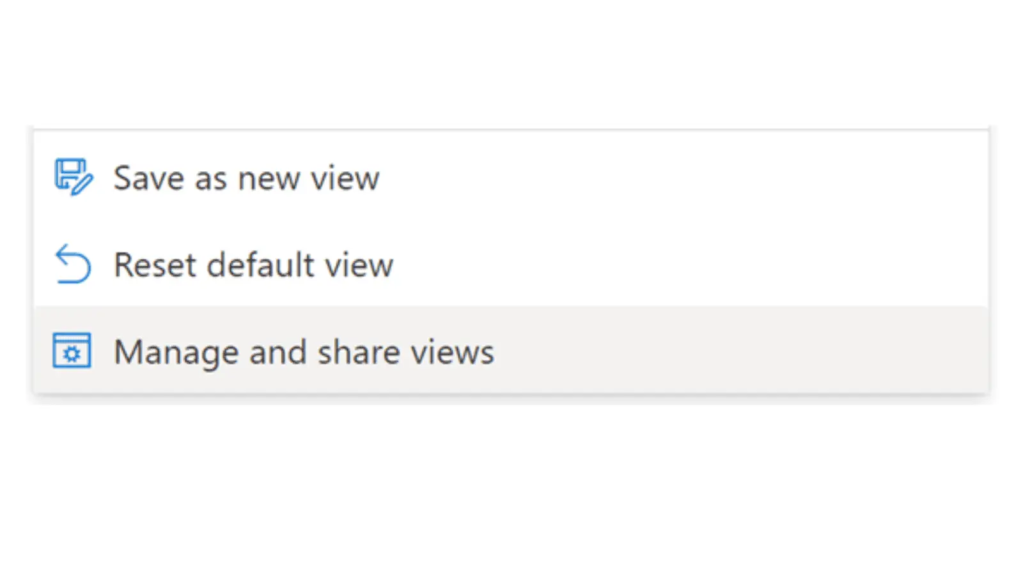Viewport: 1023px width, 575px height.
Task: Pick the first menu entry for saving a view
Action: (x=511, y=177)
